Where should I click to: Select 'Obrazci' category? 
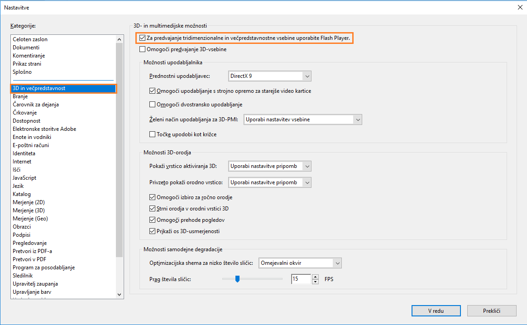63,227
